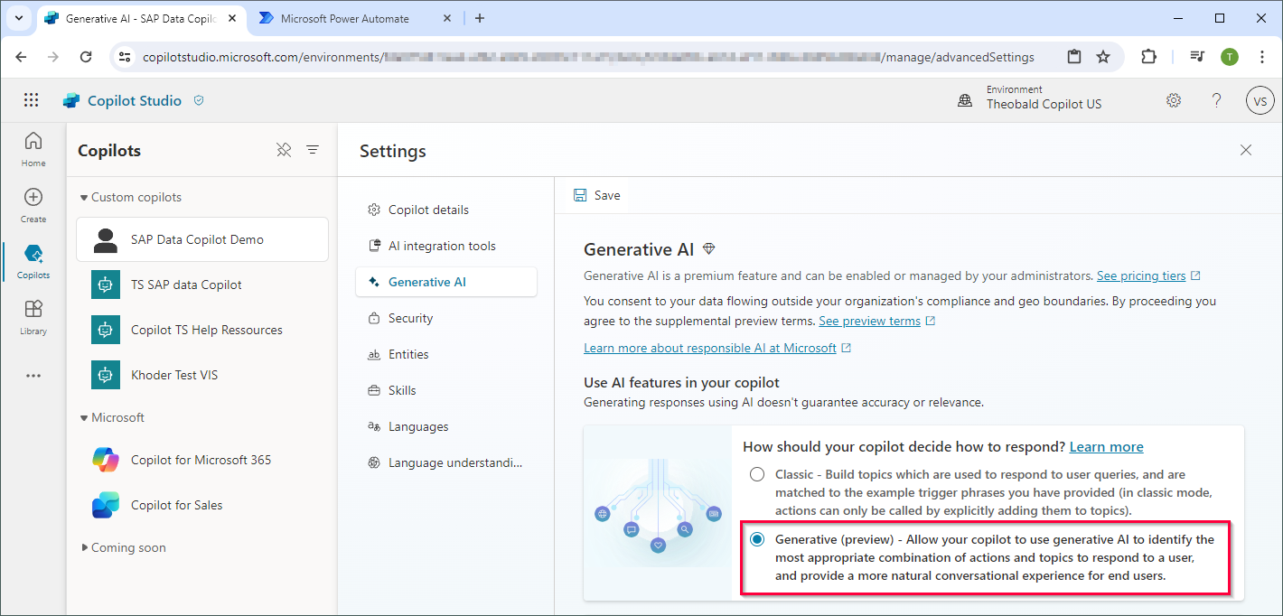Select SAP Data Copilot Demo copilot
Screen dimensions: 1283x616
(x=202, y=239)
